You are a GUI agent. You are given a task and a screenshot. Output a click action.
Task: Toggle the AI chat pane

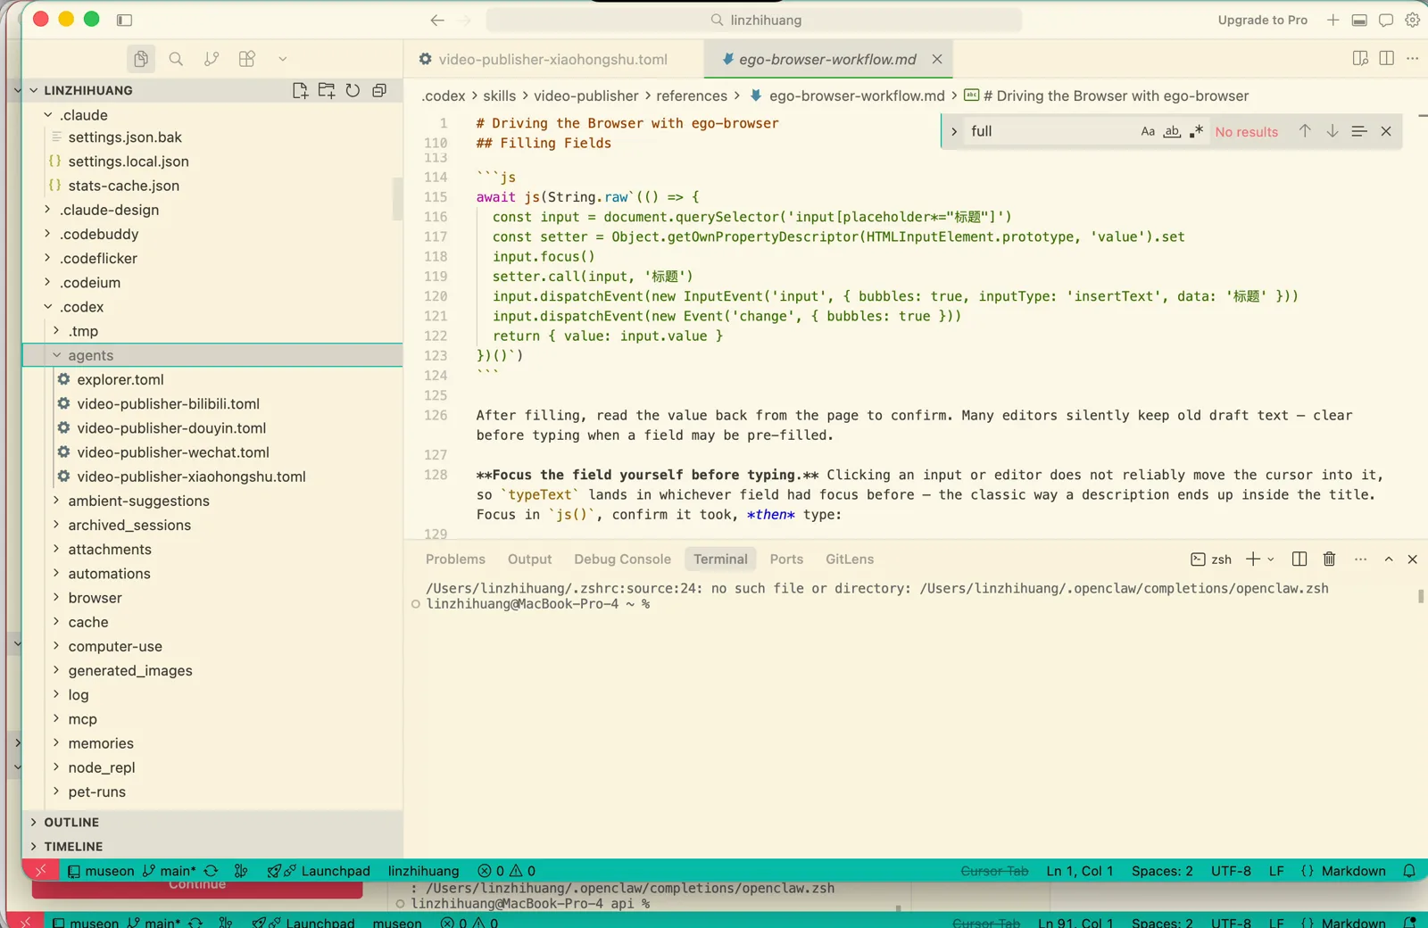(x=1386, y=20)
